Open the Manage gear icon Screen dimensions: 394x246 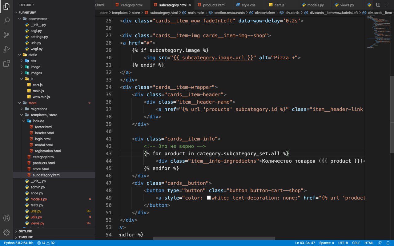pyautogui.click(x=6, y=232)
